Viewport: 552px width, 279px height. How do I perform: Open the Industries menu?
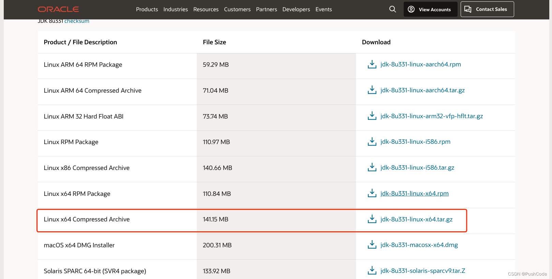(x=176, y=9)
